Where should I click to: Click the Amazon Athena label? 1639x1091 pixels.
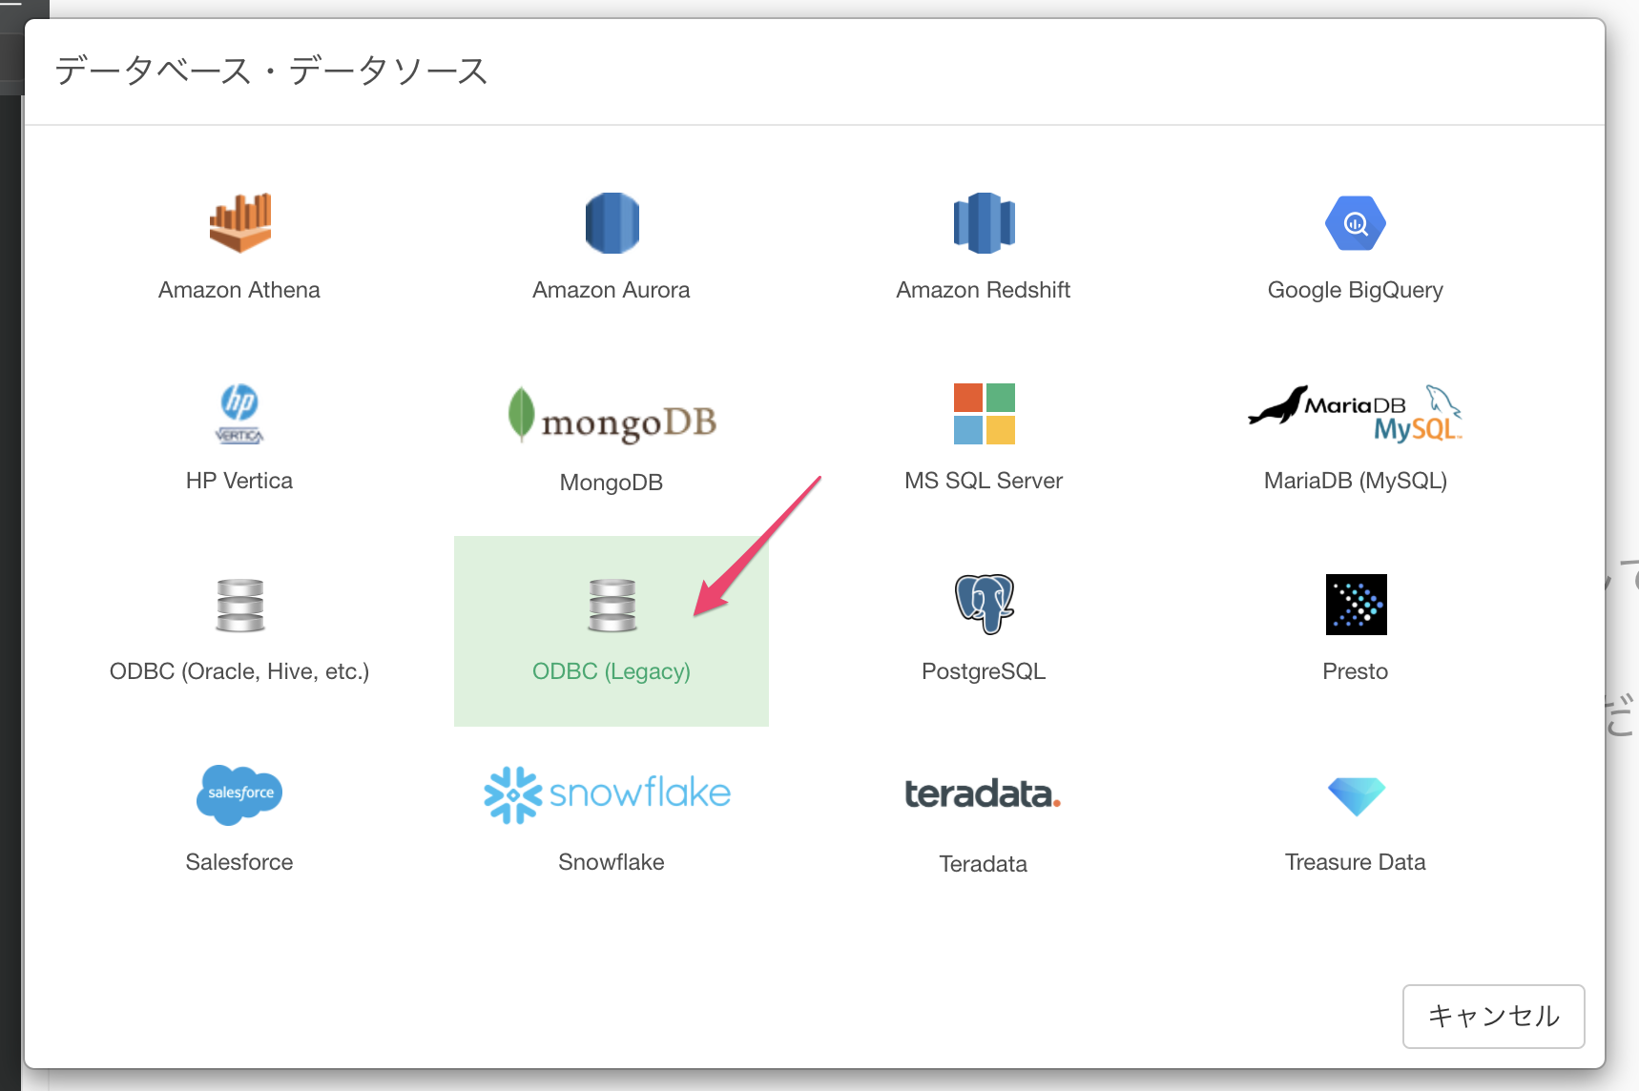coord(239,290)
